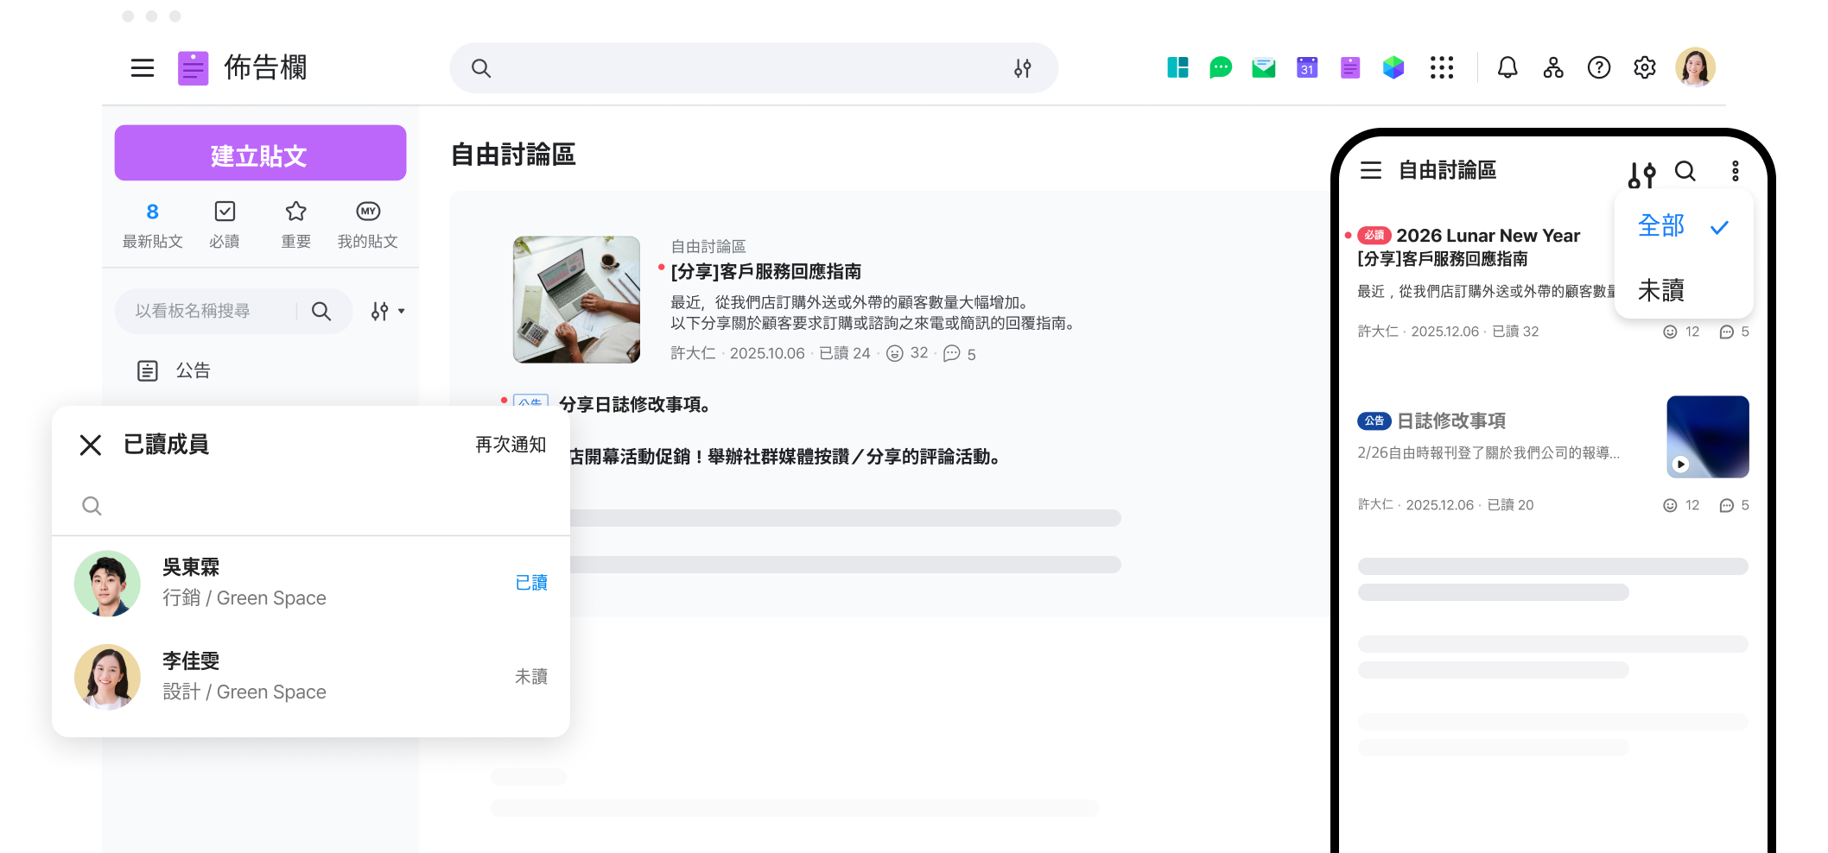Viewport: 1828px width, 853px height.
Task: Select 未讀 filter option in mobile dropdown
Action: tap(1661, 290)
